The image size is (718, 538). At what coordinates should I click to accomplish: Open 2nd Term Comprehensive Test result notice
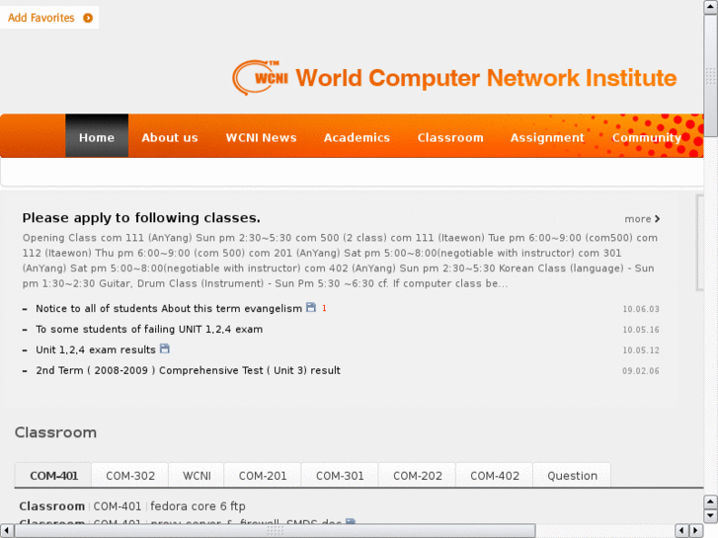click(x=189, y=370)
